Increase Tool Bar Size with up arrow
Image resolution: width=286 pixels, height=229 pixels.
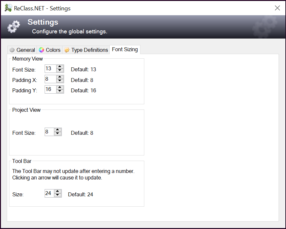click(x=58, y=191)
